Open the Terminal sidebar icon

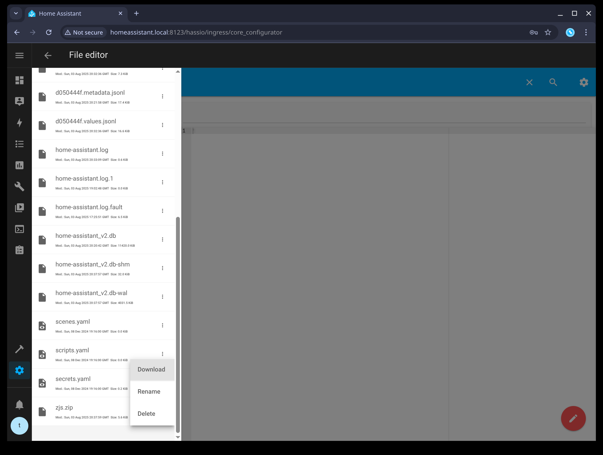pos(19,229)
